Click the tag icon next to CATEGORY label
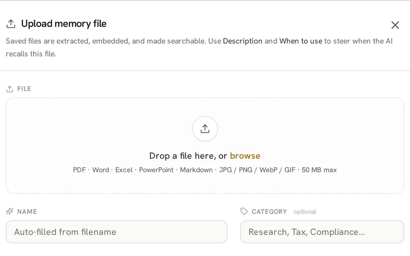 (x=244, y=211)
